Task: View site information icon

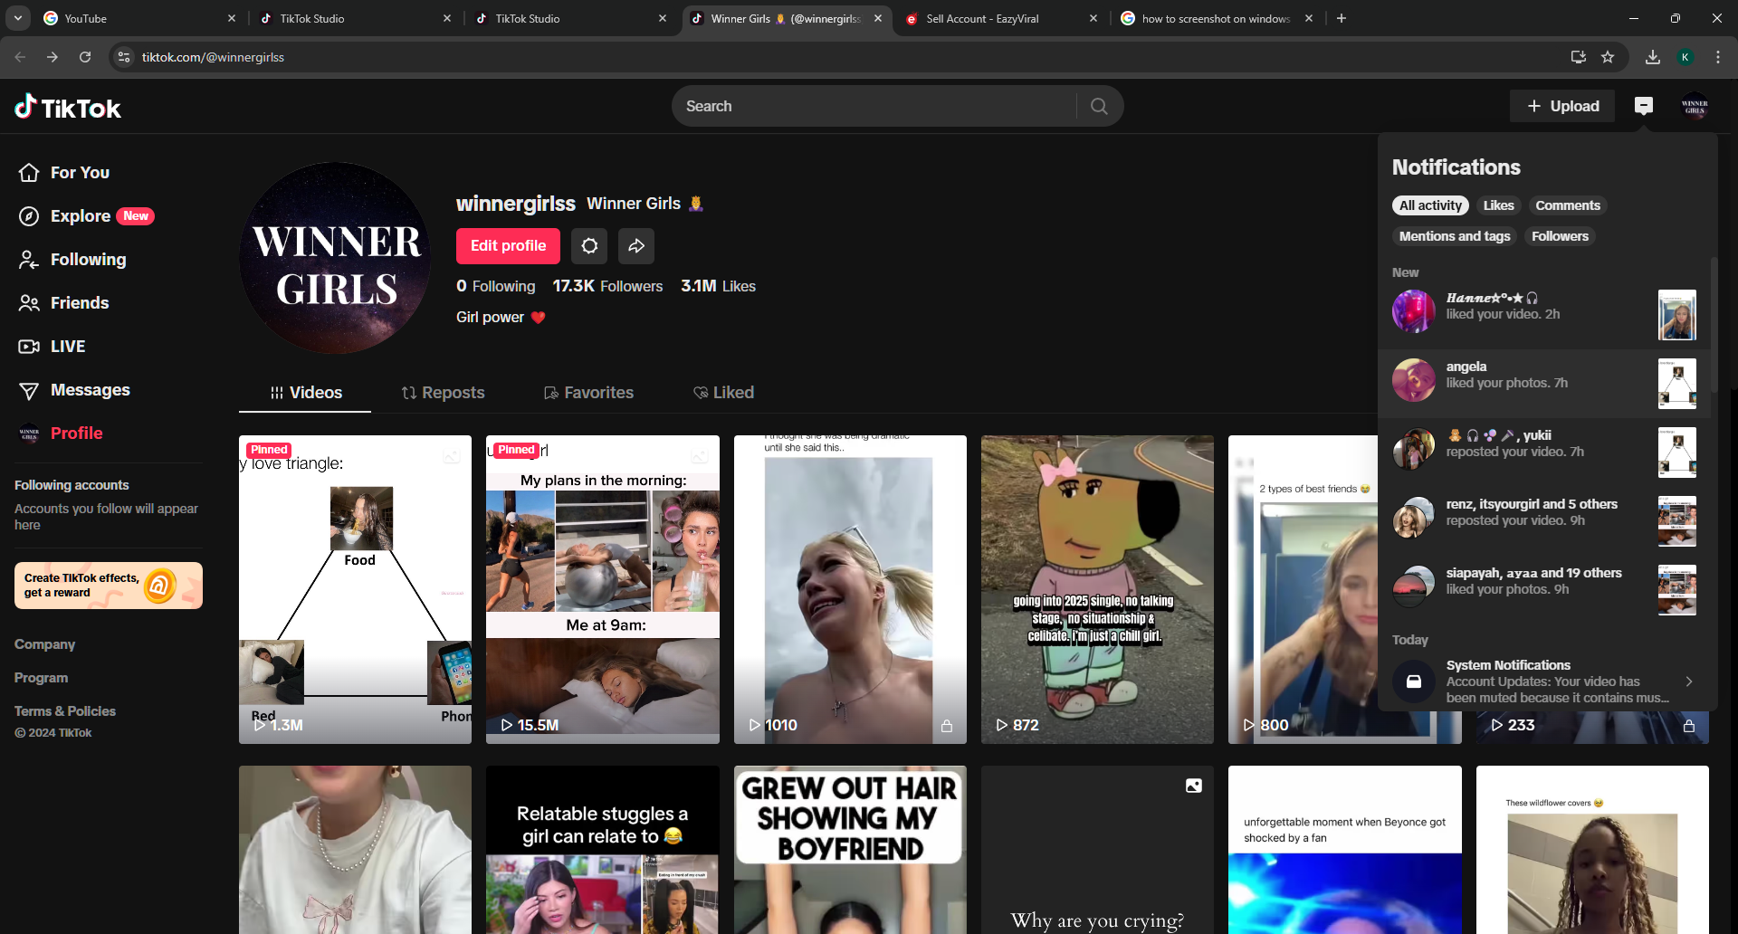Action: (125, 57)
